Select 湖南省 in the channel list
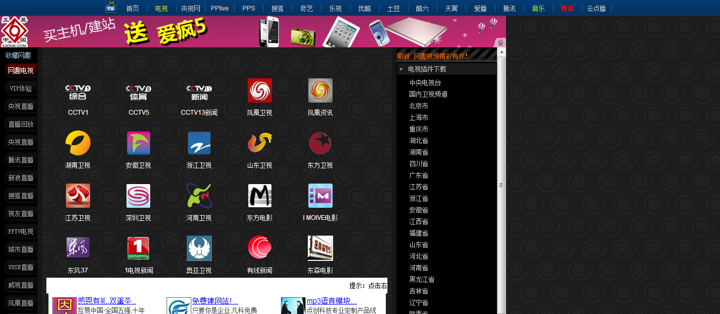 click(x=419, y=152)
